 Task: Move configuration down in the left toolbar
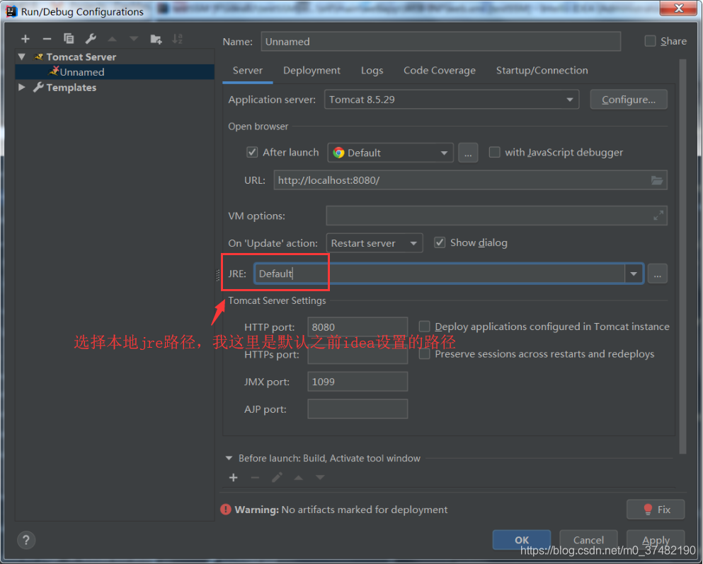pyautogui.click(x=134, y=39)
